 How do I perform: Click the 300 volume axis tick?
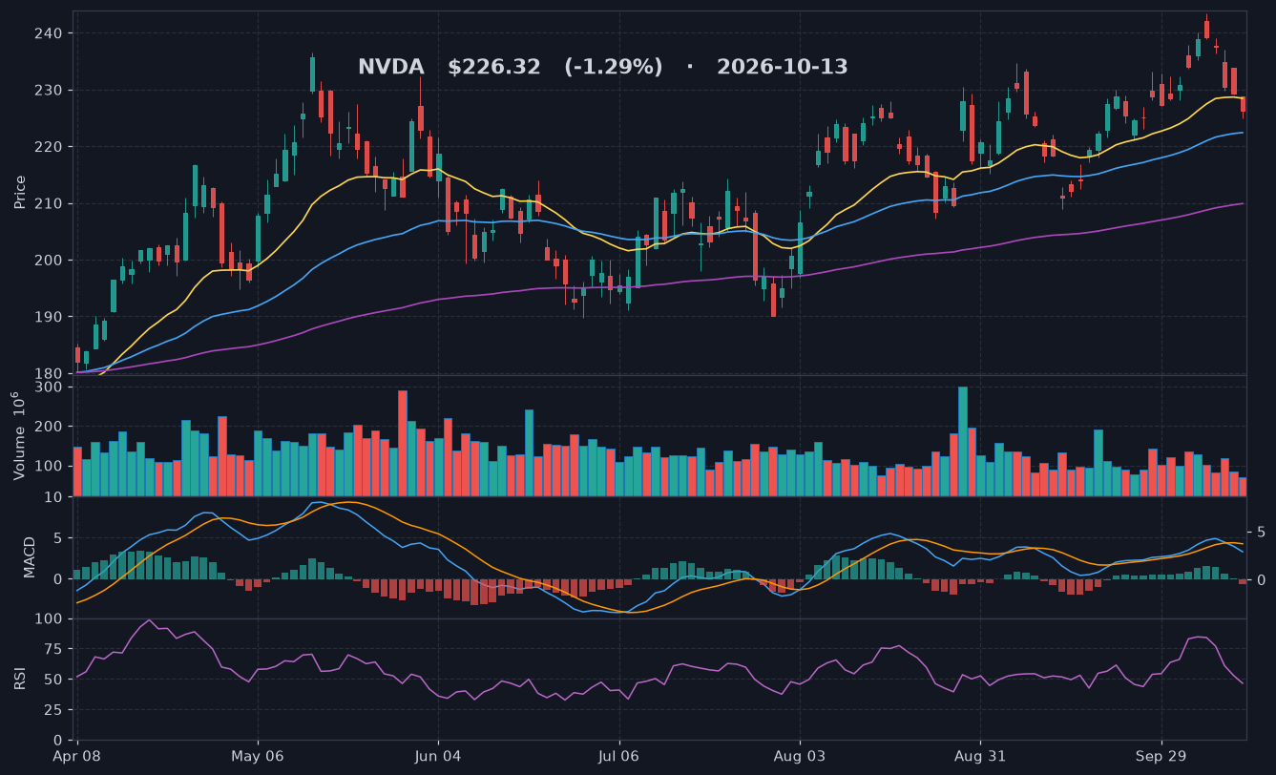pyautogui.click(x=49, y=387)
